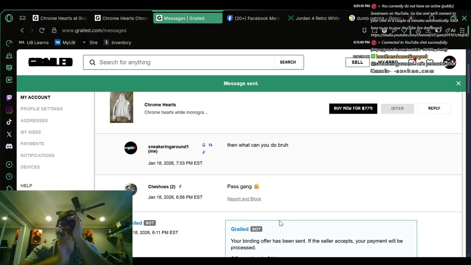Viewport: 471px width, 265px height.
Task: Select the Messages | Grailed tab
Action: click(188, 18)
